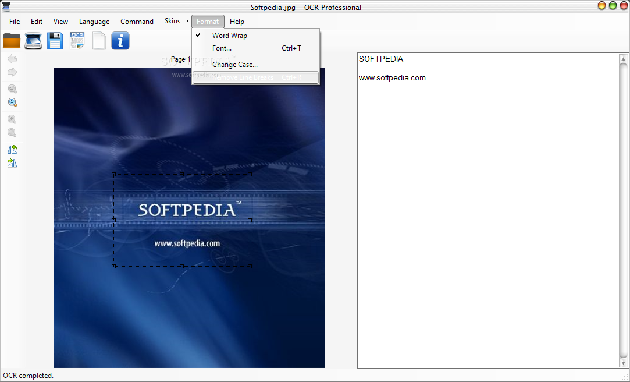Open the Edit menu
The image size is (630, 382).
tap(37, 22)
